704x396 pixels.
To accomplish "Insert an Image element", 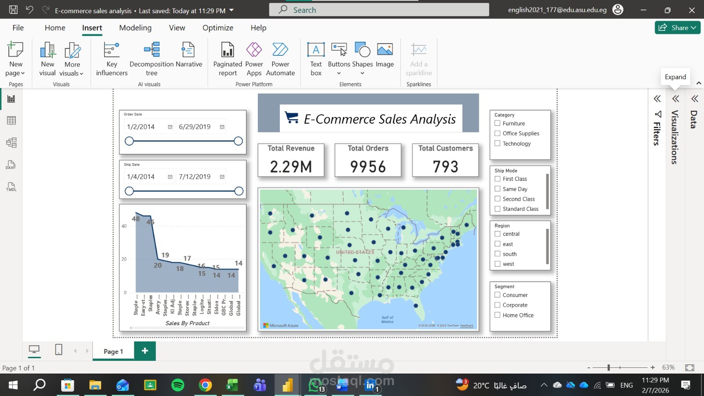I will pyautogui.click(x=385, y=55).
